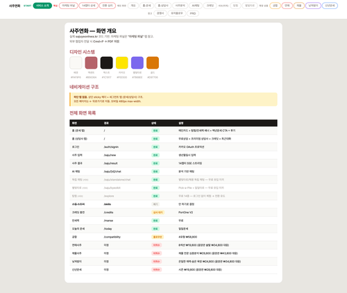Pick the black text color swatch
The image size is (347, 293).
point(106,62)
